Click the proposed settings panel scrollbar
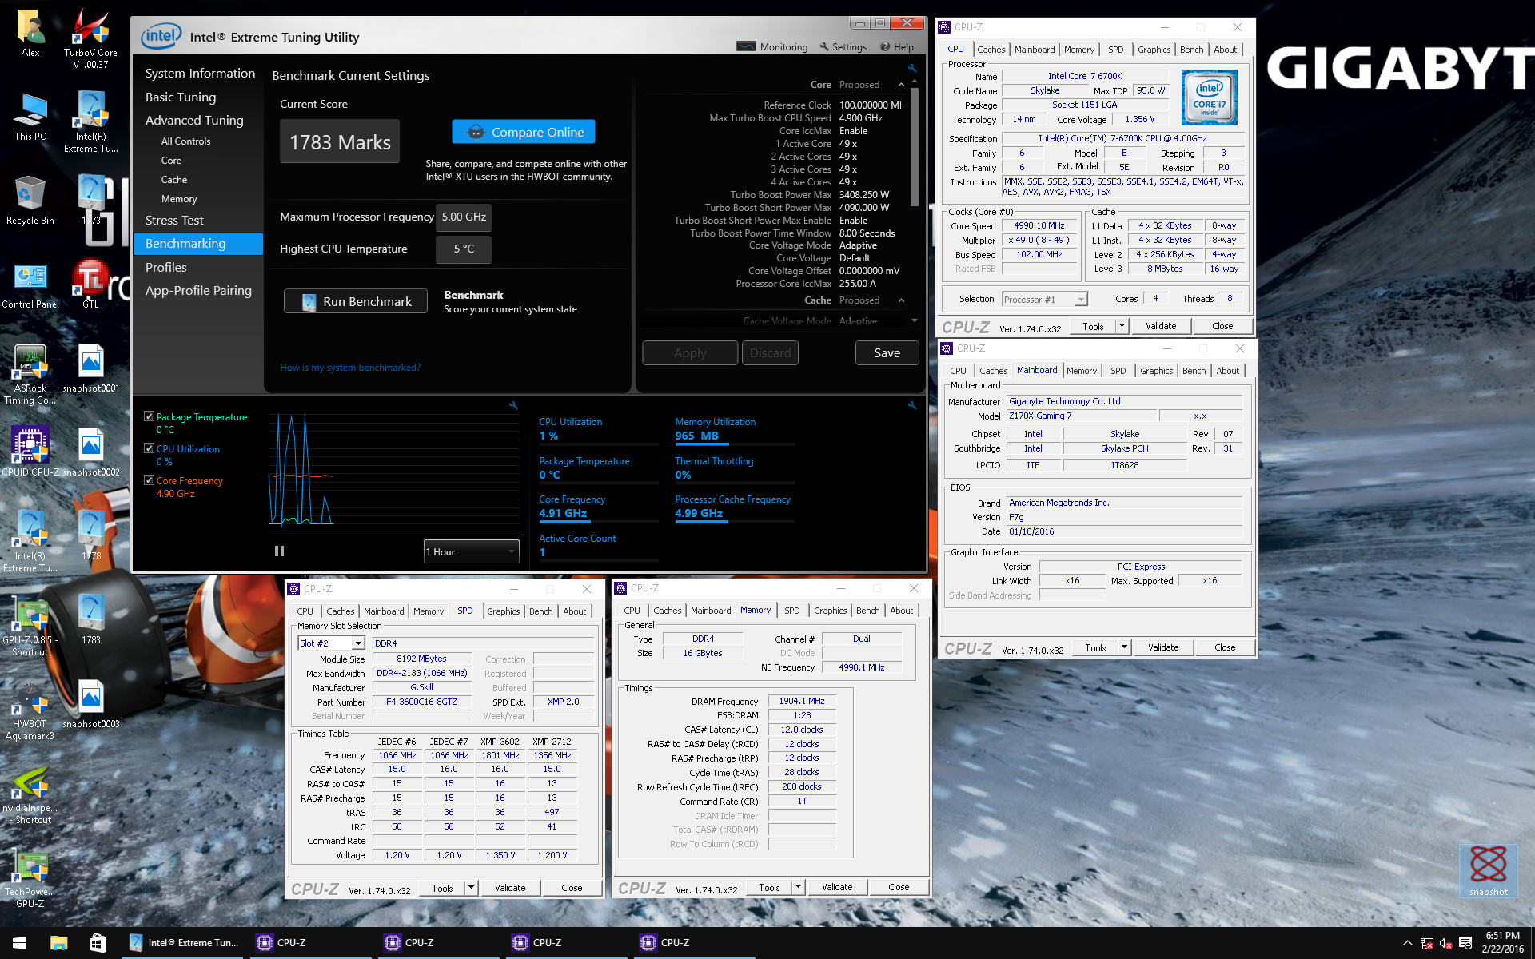The width and height of the screenshot is (1535, 959). tap(915, 148)
